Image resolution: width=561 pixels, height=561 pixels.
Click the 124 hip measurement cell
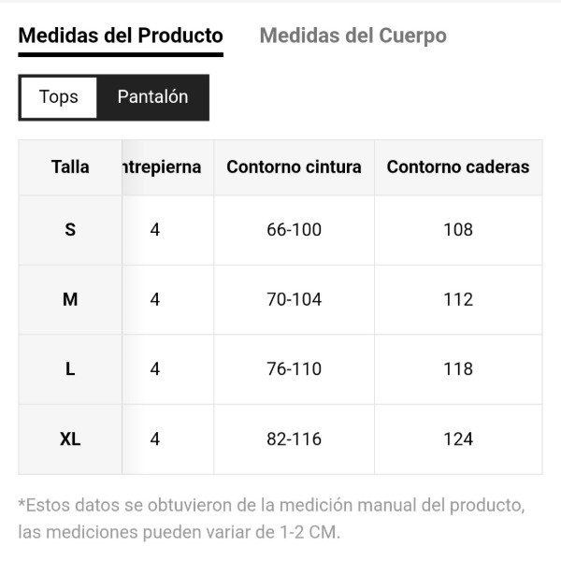(458, 439)
